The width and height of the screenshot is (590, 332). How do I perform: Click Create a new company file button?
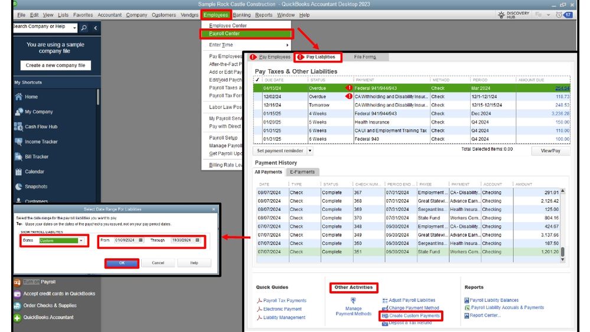click(x=56, y=66)
